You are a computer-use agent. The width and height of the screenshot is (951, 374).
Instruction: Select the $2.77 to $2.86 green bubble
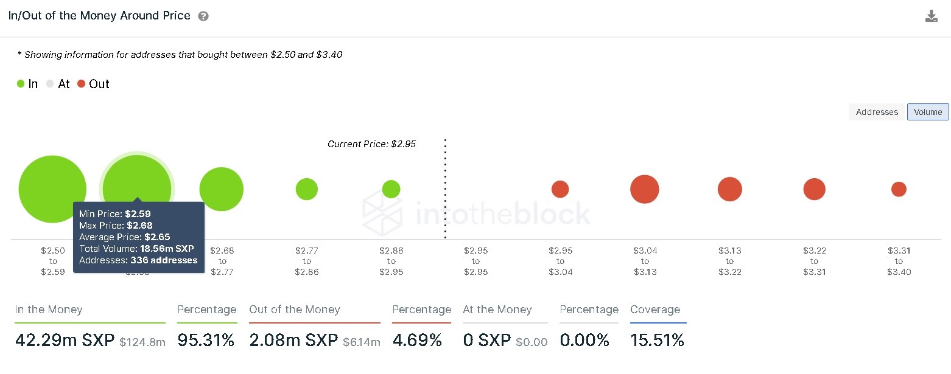click(x=307, y=189)
